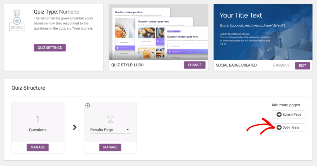
Task: Click the right chevron between structure cards
Action: coord(75,127)
